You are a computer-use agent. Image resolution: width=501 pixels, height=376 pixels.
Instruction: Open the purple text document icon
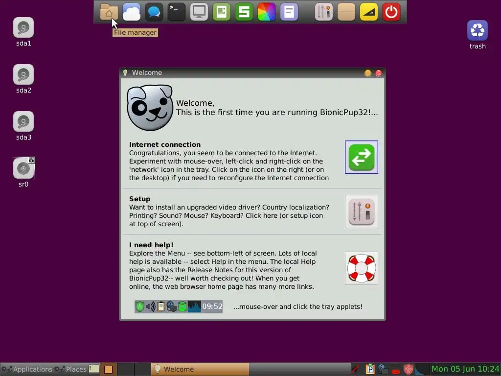289,12
